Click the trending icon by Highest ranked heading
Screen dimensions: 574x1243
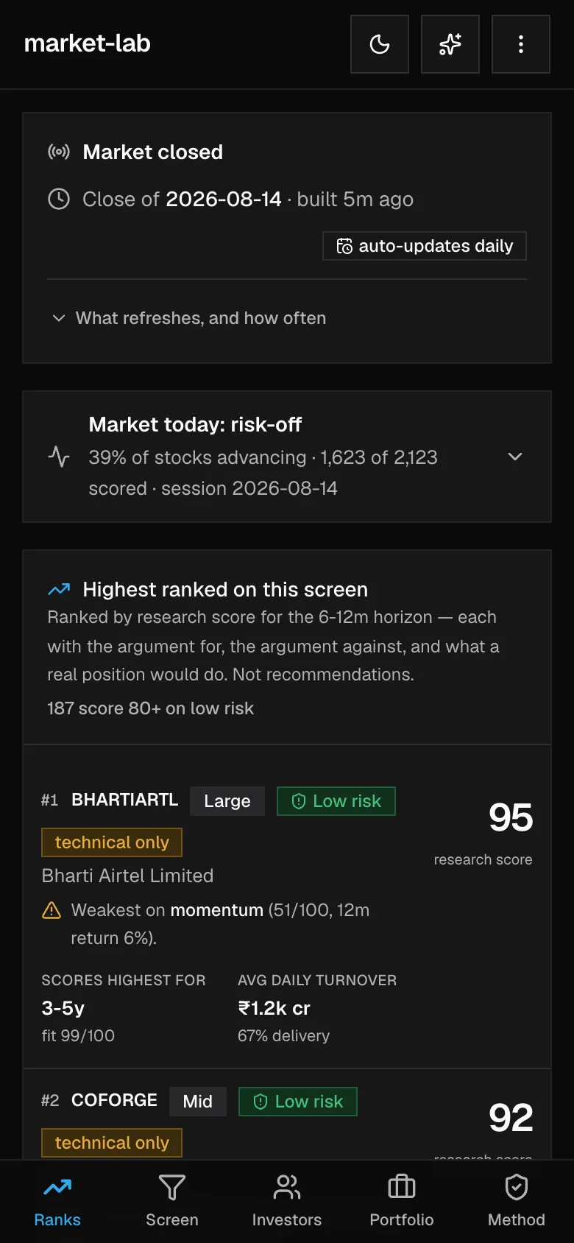click(x=59, y=589)
